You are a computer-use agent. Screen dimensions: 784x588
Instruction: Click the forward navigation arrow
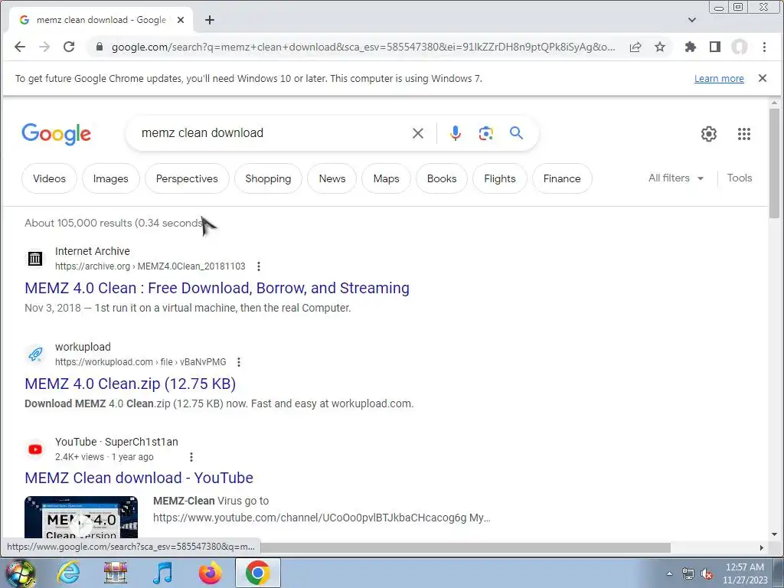(44, 47)
